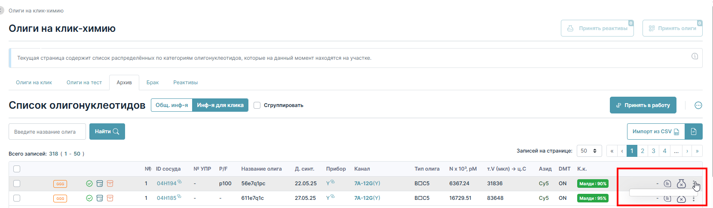Screen dimensions: 713x208
Task: Click the orange archive box icon for 04H185
Action: click(110, 198)
